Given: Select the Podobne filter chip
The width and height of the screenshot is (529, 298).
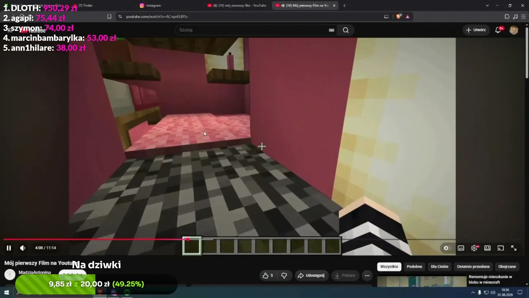Looking at the screenshot, I should tap(415, 267).
